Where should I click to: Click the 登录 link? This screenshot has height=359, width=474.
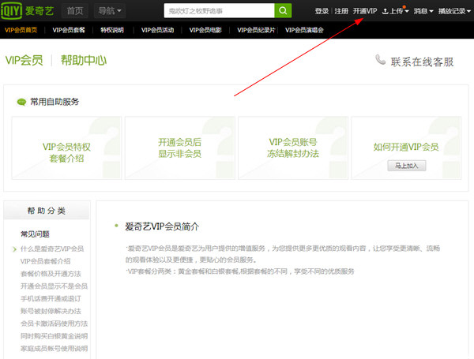coord(322,11)
